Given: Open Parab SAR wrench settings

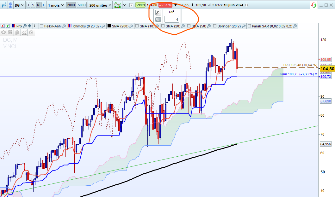Looking at the screenshot, I should (x=295, y=26).
